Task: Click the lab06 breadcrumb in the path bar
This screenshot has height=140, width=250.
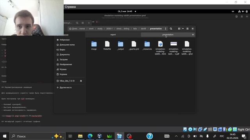Action: [143, 29]
